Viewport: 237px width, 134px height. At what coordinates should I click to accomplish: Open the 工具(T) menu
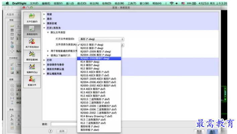(x=132, y=3)
